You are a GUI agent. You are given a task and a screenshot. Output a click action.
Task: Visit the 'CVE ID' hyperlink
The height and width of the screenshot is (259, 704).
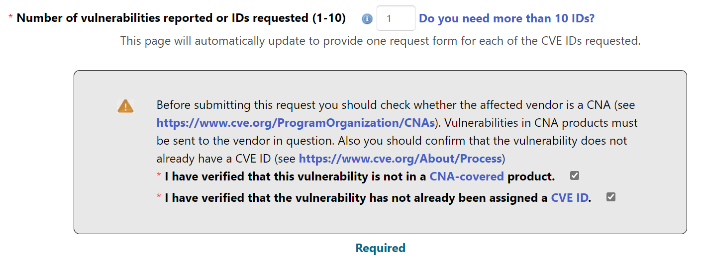570,198
